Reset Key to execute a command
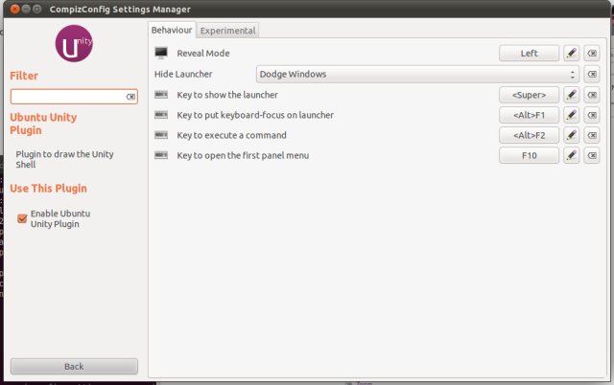This screenshot has width=614, height=385. [592, 135]
